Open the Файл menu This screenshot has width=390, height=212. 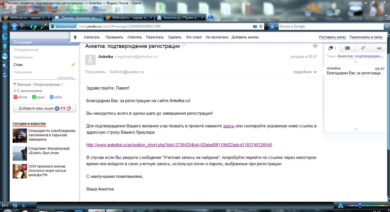[7, 9]
